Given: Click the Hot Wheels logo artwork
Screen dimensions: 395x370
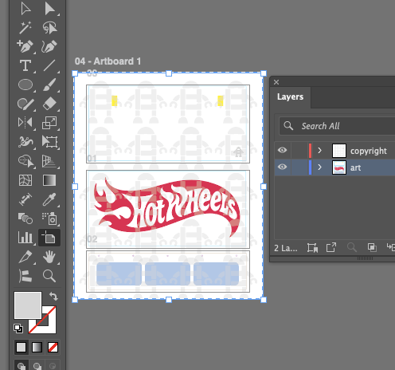Looking at the screenshot, I should (167, 207).
